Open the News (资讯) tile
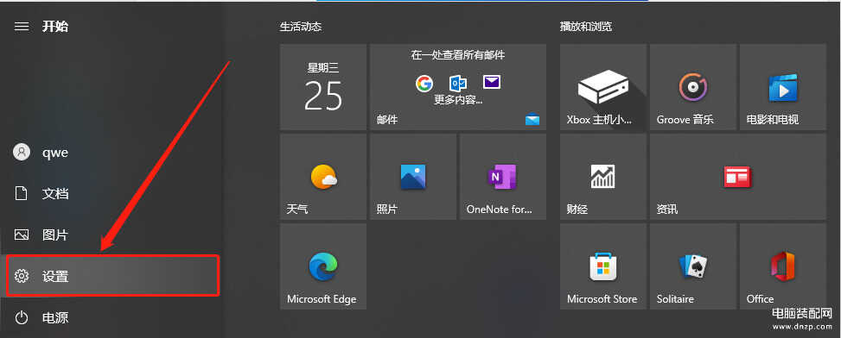This screenshot has width=841, height=338. coord(738,177)
